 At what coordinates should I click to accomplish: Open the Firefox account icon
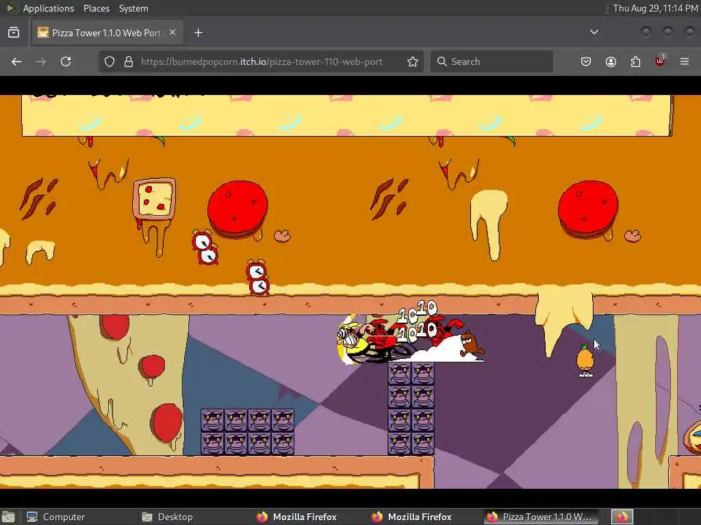point(611,62)
